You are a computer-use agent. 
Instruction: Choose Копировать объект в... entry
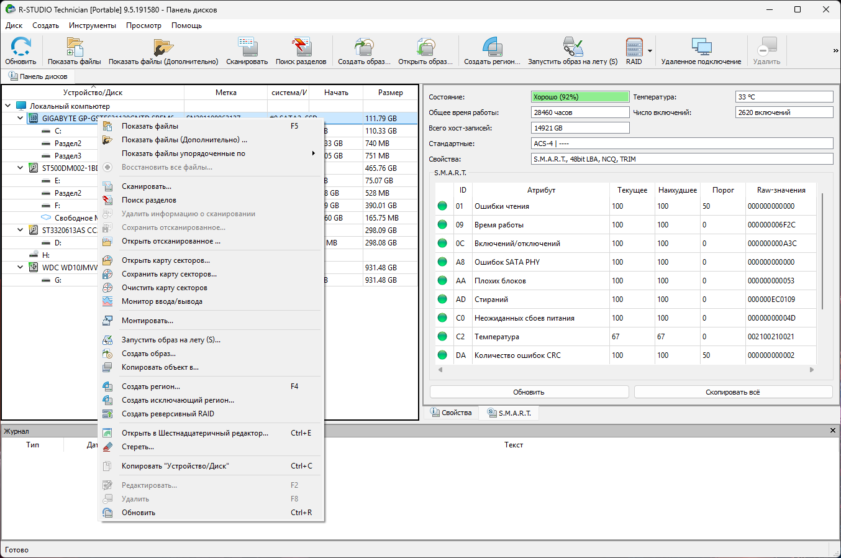tap(211, 367)
